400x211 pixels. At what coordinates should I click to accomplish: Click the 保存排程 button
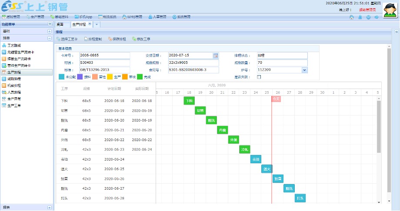(x=117, y=39)
